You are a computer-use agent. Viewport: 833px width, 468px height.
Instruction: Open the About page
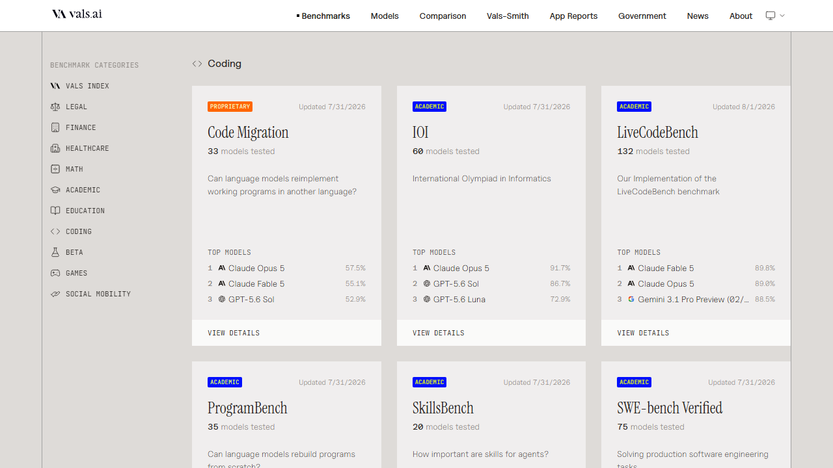[741, 16]
